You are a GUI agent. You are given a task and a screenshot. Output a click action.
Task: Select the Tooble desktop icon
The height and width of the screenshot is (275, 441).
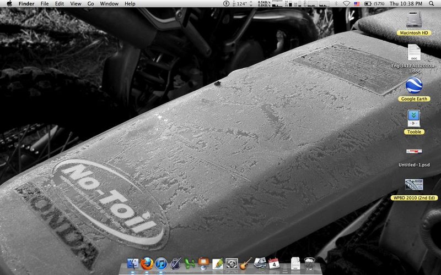(414, 118)
